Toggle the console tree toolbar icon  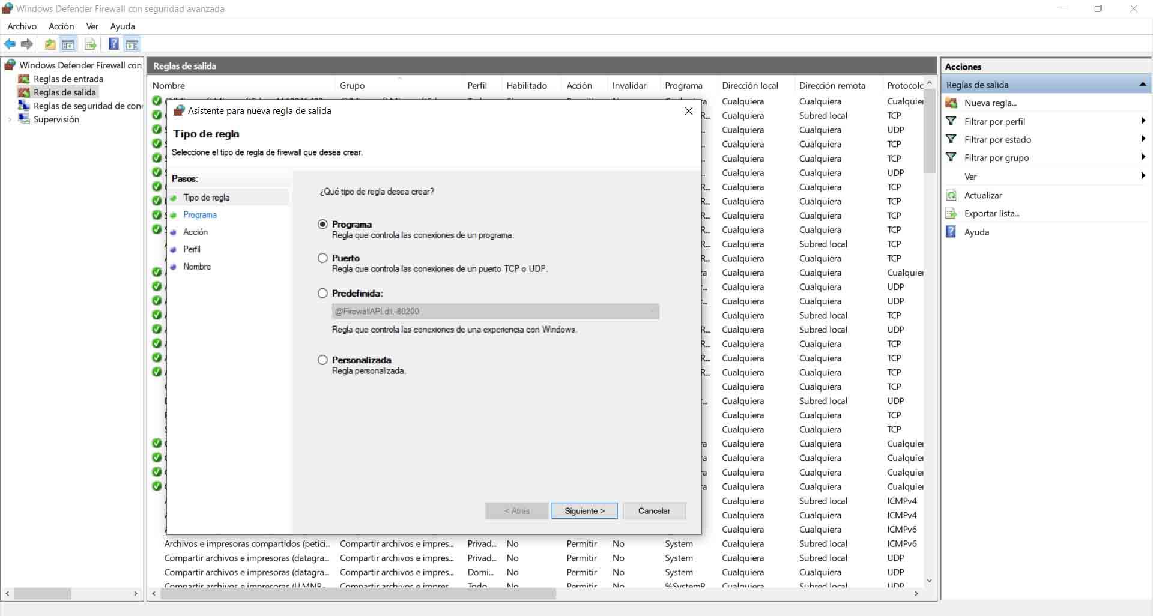(x=69, y=44)
